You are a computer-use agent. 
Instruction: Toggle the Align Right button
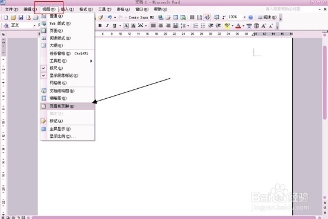pyautogui.click(x=168, y=25)
